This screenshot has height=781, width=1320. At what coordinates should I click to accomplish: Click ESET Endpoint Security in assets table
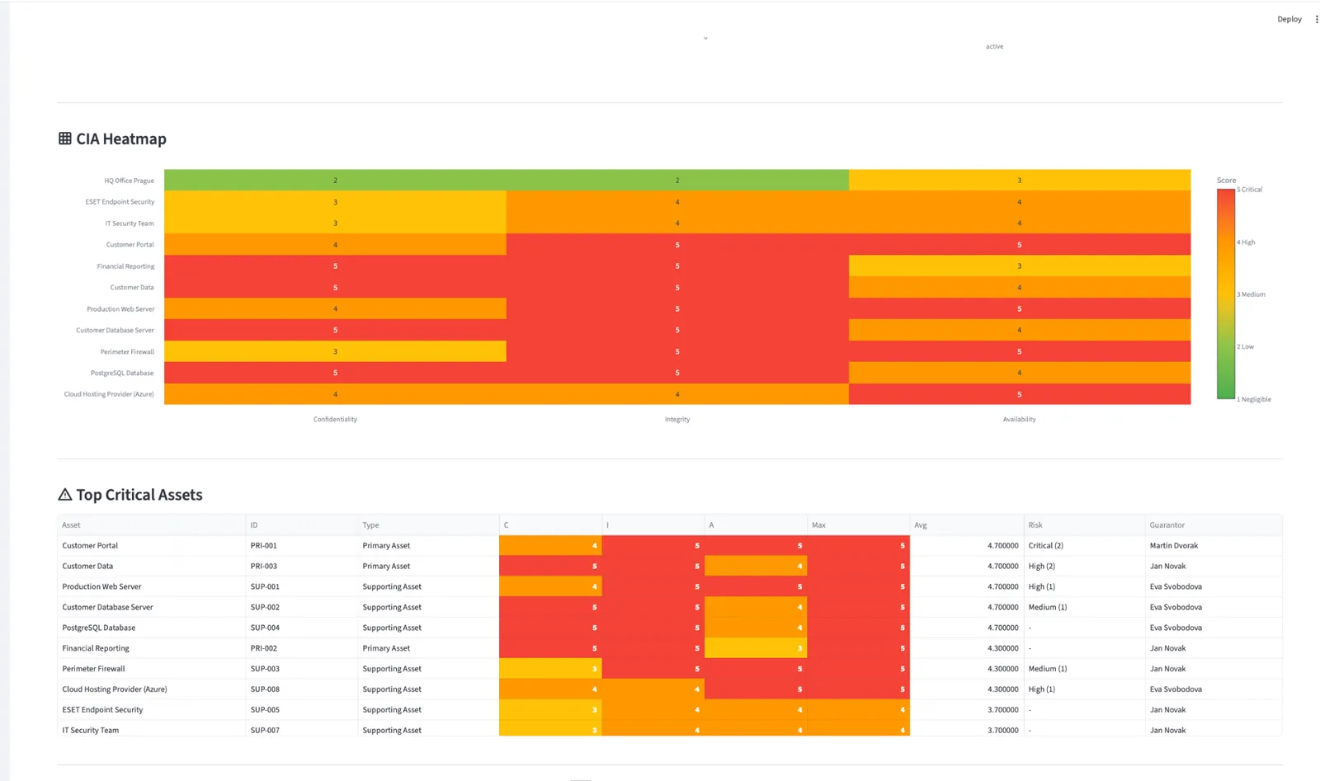(152, 710)
